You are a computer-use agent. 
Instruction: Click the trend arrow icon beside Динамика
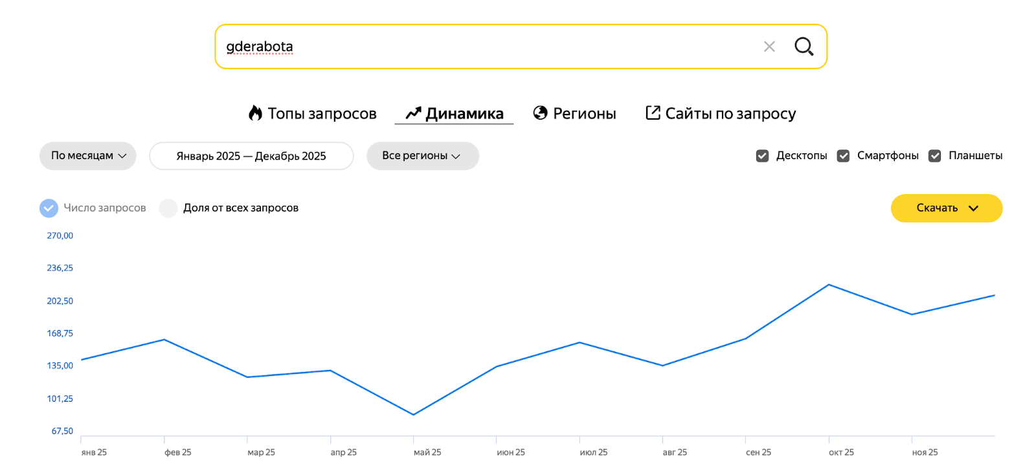click(413, 113)
